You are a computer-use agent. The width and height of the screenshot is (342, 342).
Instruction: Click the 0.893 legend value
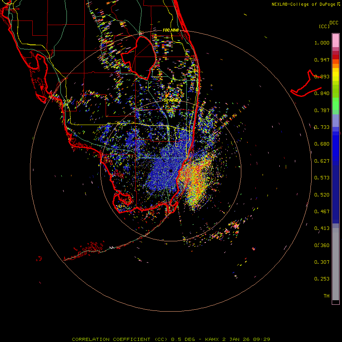click(x=322, y=76)
